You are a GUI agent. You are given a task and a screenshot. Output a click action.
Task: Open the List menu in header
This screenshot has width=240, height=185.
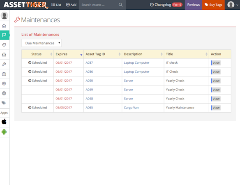[x=56, y=5]
